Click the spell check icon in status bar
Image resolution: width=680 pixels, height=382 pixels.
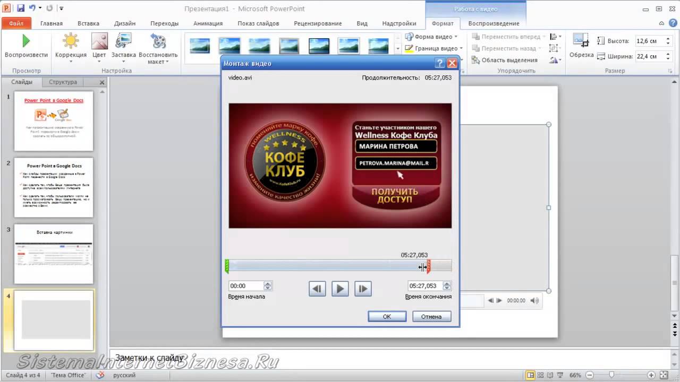[100, 375]
